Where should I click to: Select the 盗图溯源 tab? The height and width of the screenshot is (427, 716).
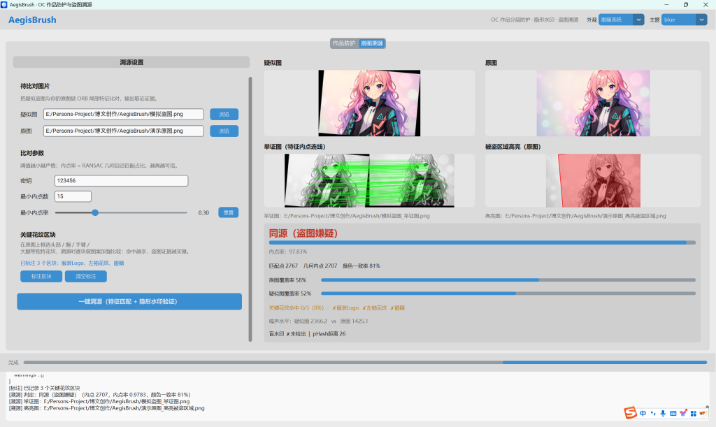click(372, 43)
